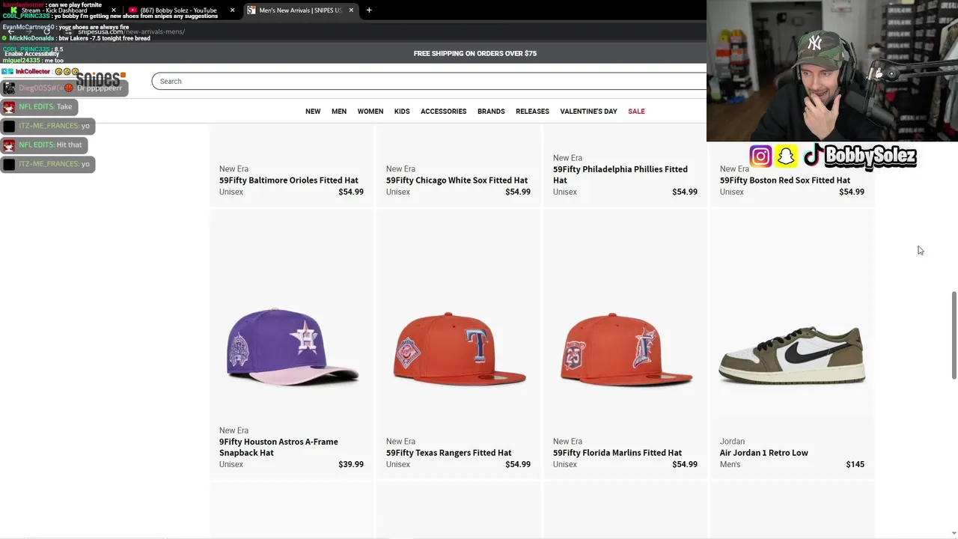This screenshot has height=539, width=958.
Task: Close the Bobby Solez YouTube tab
Action: (x=232, y=10)
